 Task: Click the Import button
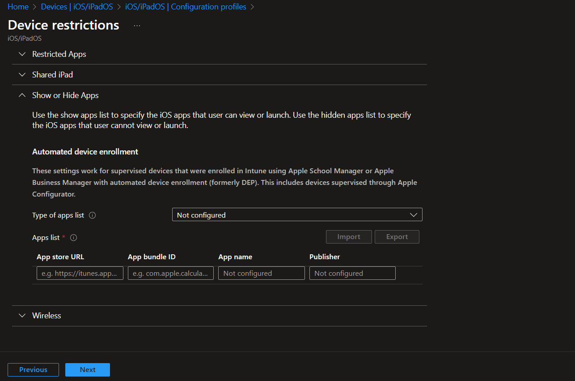349,236
